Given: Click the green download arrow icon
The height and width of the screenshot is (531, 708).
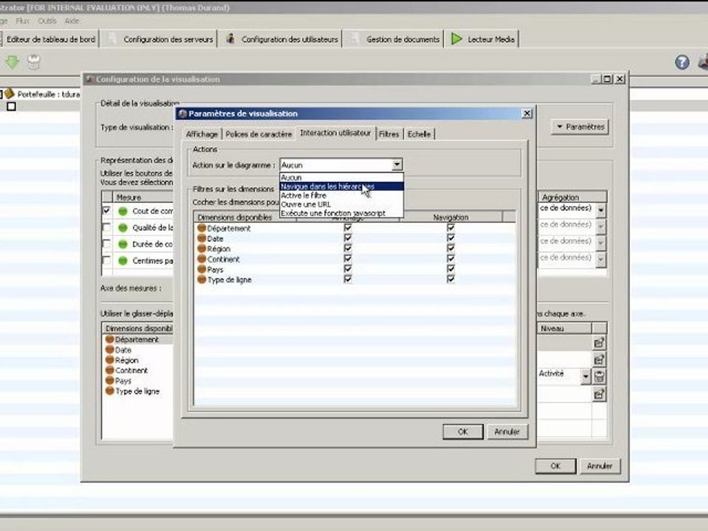Looking at the screenshot, I should point(13,62).
